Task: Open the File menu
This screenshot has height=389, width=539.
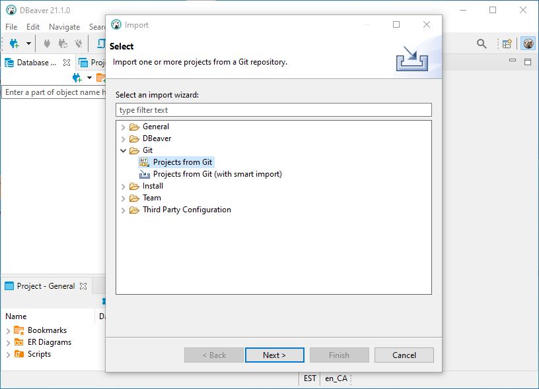Action: [11, 27]
